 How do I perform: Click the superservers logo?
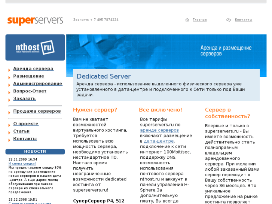pyautogui.click(x=35, y=21)
